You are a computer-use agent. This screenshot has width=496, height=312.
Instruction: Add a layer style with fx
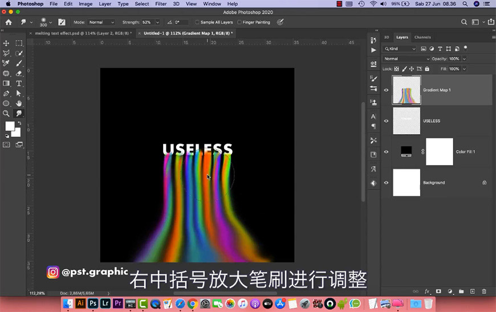427,291
